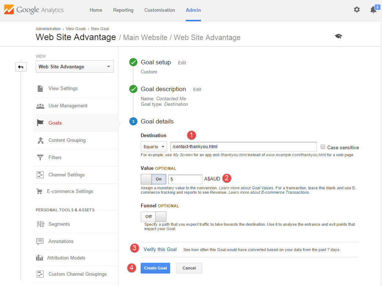Click the blue step 3 circle icon
This screenshot has width=382, height=286.
[x=133, y=121]
